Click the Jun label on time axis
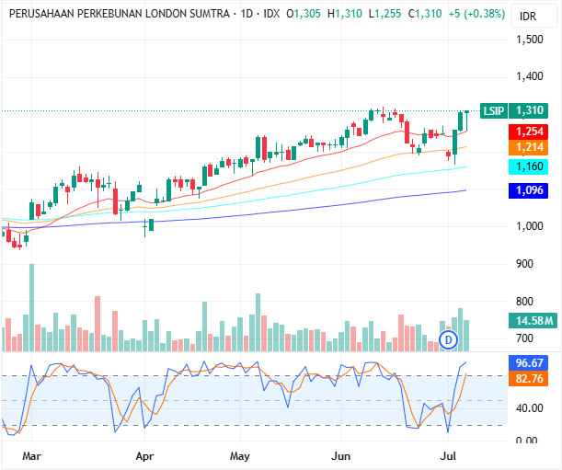This screenshot has width=562, height=470. pos(340,456)
